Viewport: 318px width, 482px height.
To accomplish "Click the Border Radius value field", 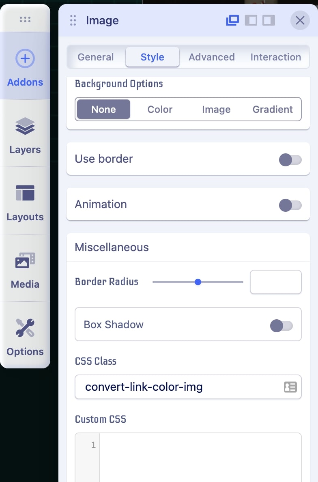I will tap(276, 282).
